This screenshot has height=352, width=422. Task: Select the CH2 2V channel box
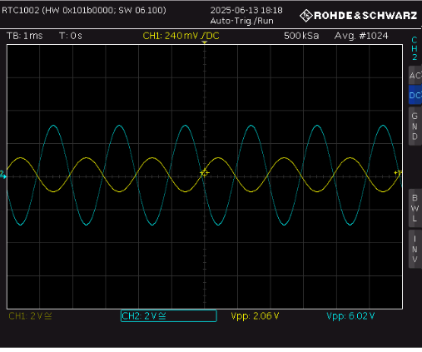[169, 316]
